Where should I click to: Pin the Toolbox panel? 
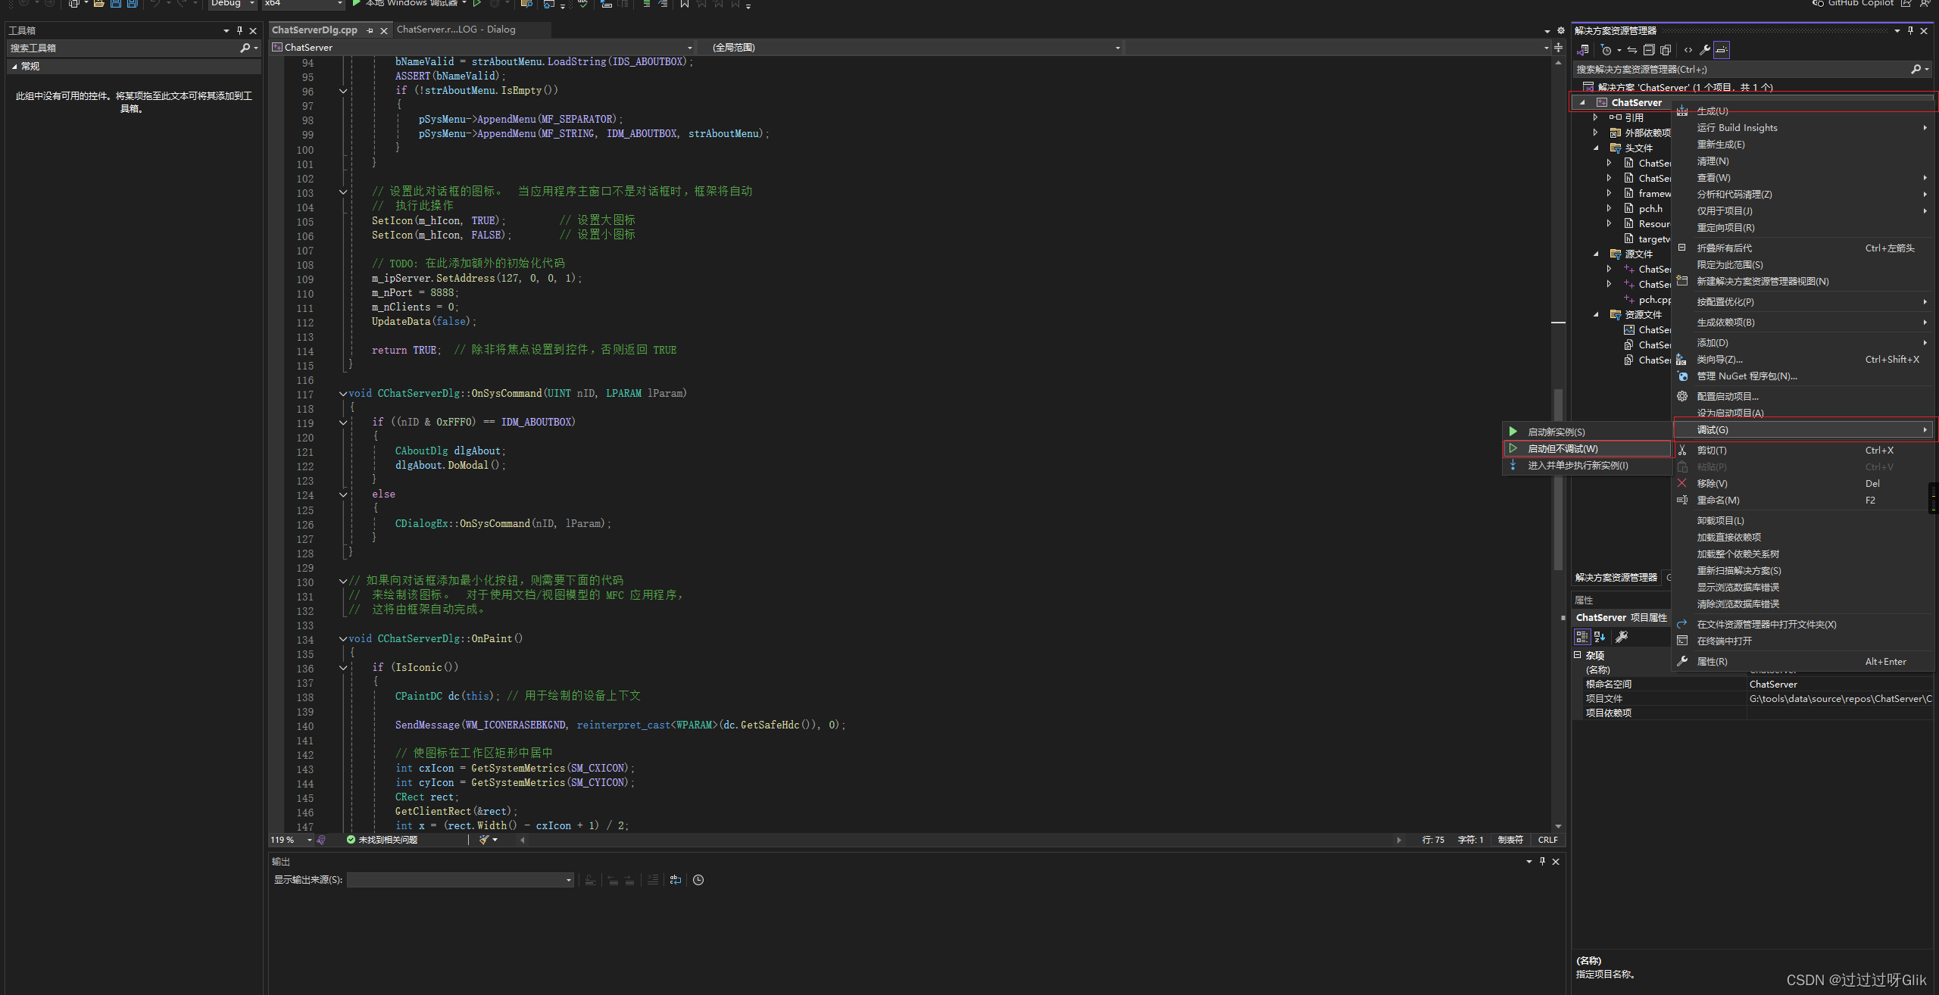tap(239, 30)
